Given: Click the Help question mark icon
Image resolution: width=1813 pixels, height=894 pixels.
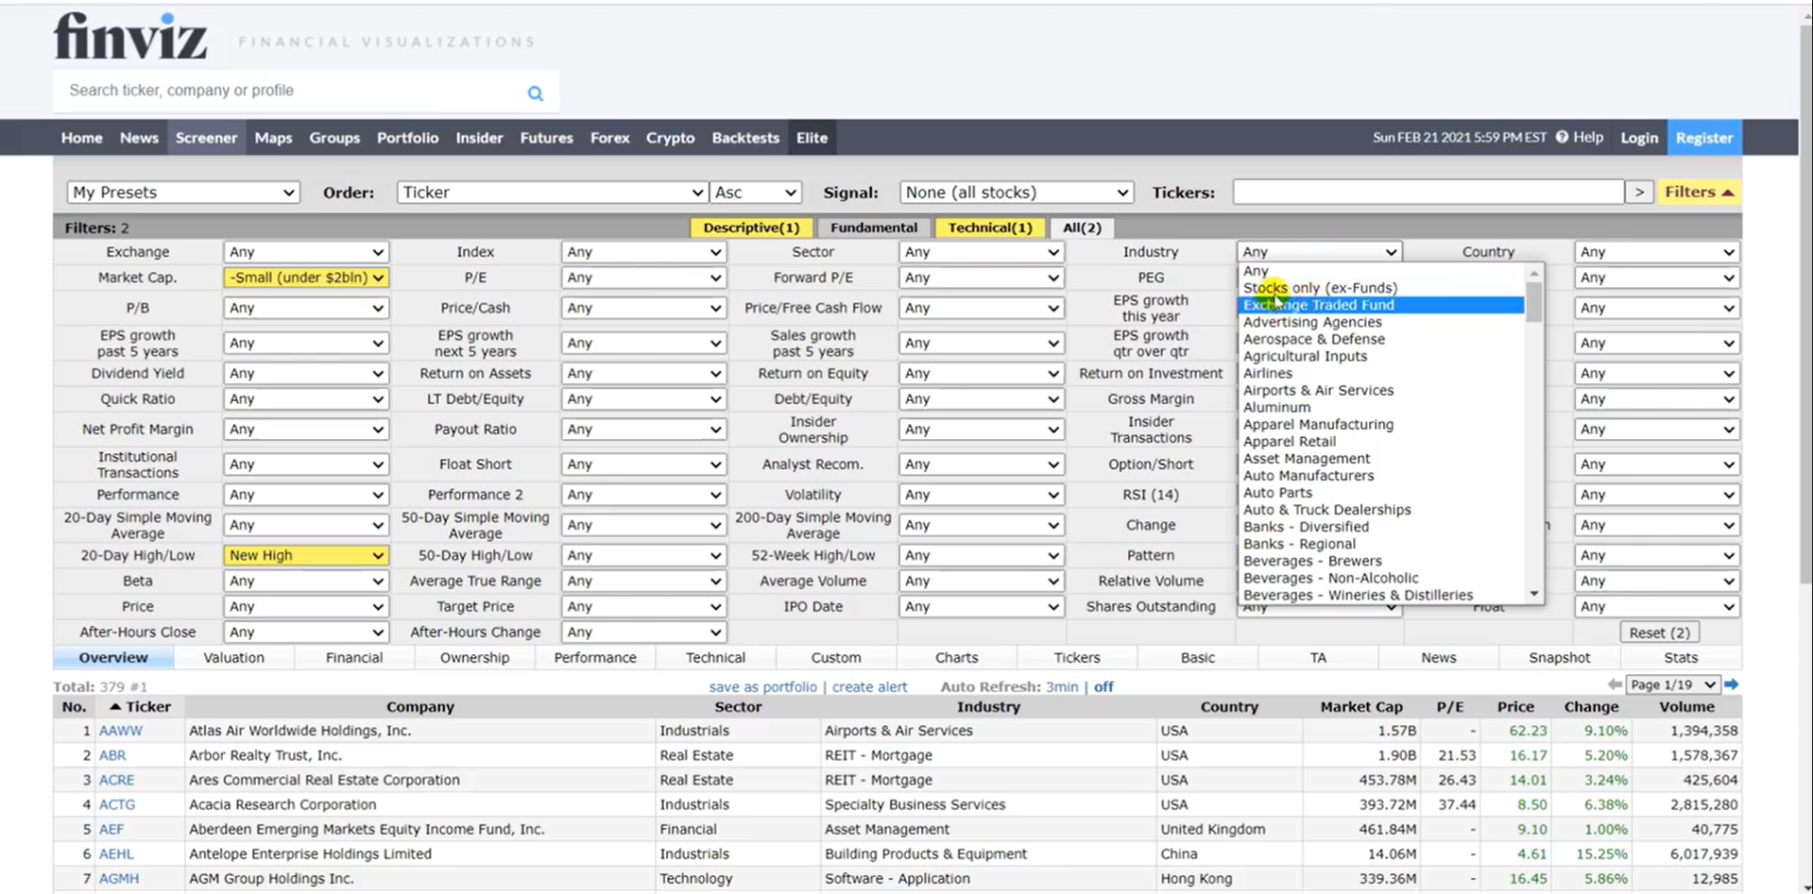Looking at the screenshot, I should pyautogui.click(x=1562, y=137).
